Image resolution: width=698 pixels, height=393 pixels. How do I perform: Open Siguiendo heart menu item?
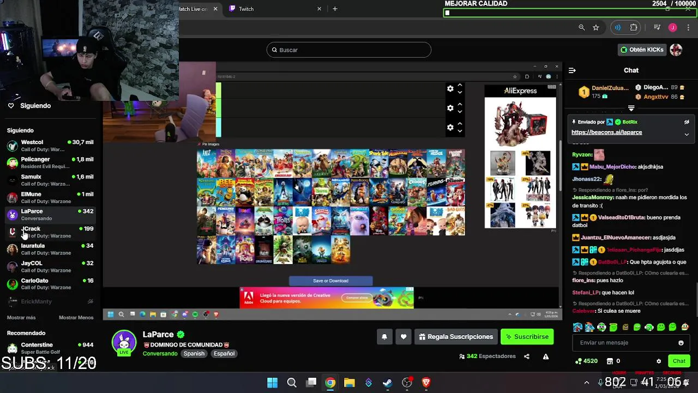point(29,106)
